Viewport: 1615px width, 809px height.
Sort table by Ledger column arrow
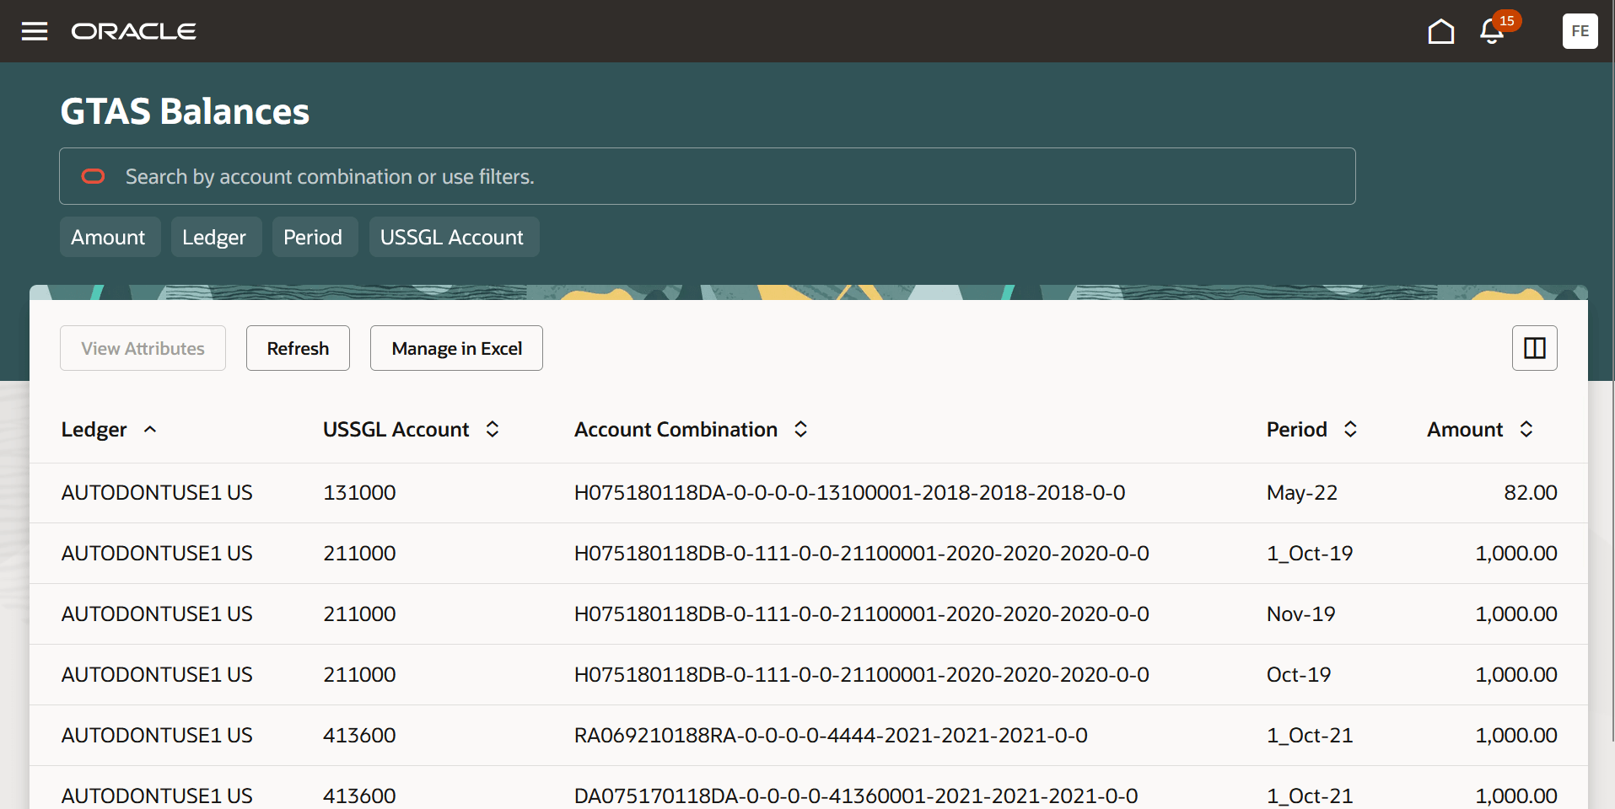tap(150, 429)
